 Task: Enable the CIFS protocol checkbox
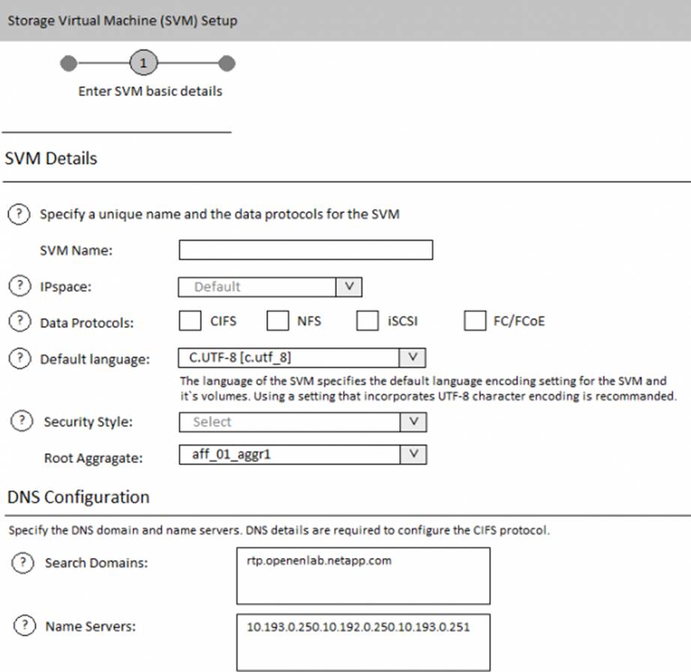pos(190,321)
